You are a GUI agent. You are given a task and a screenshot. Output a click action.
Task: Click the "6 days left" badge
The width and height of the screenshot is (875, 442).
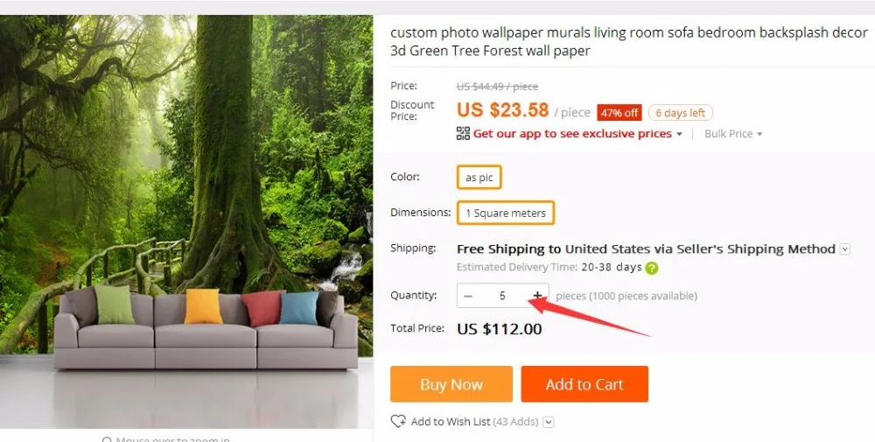(x=681, y=113)
